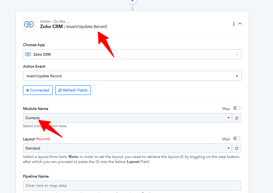Refresh the Layout list
Viewport: 273px width, 193px height.
(x=237, y=148)
